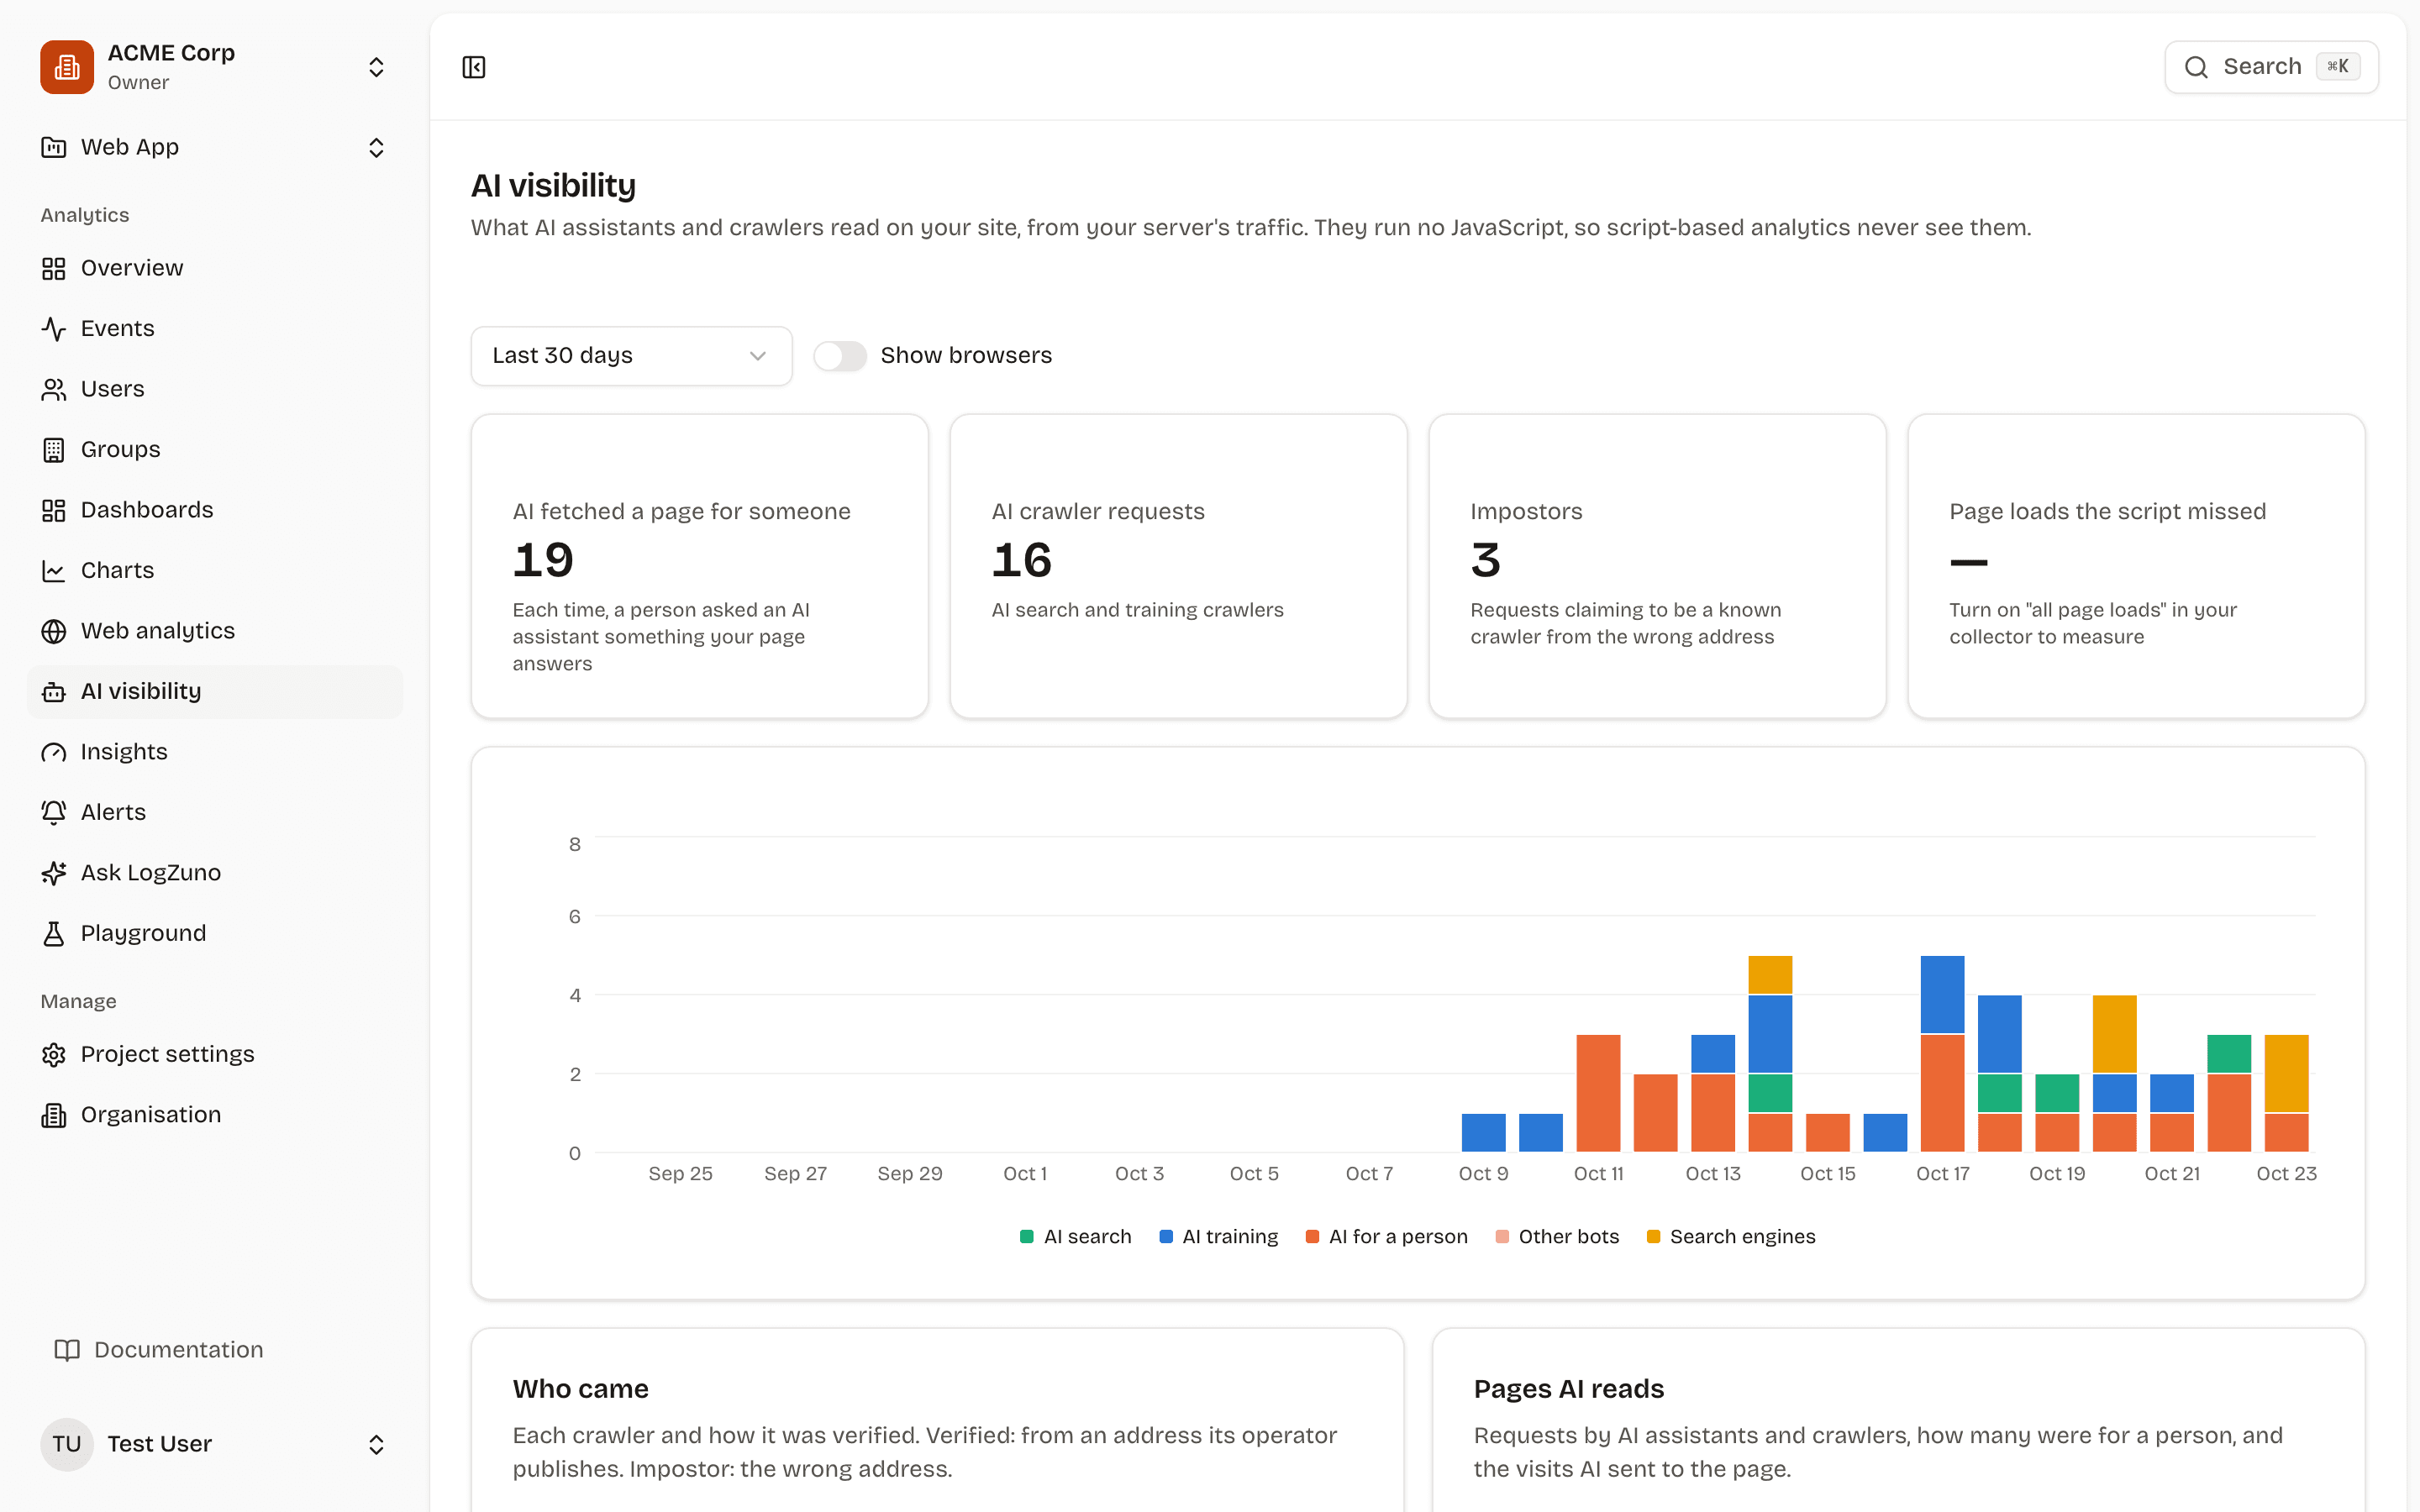Viewport: 2420px width, 1512px height.
Task: Click the Overview grid icon
Action: pyautogui.click(x=54, y=268)
